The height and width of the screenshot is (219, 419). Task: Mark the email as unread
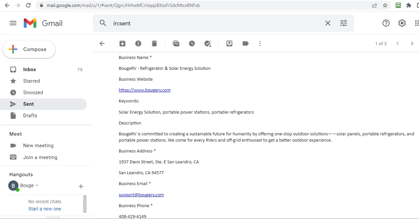tap(176, 43)
